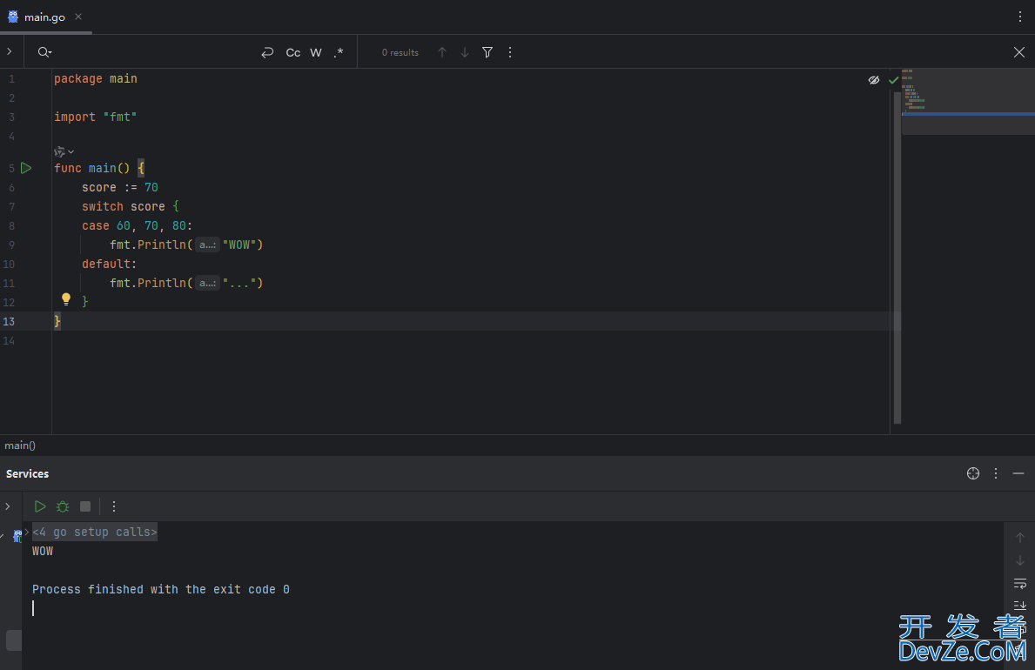
Task: Open Services locate target icon
Action: point(973,473)
